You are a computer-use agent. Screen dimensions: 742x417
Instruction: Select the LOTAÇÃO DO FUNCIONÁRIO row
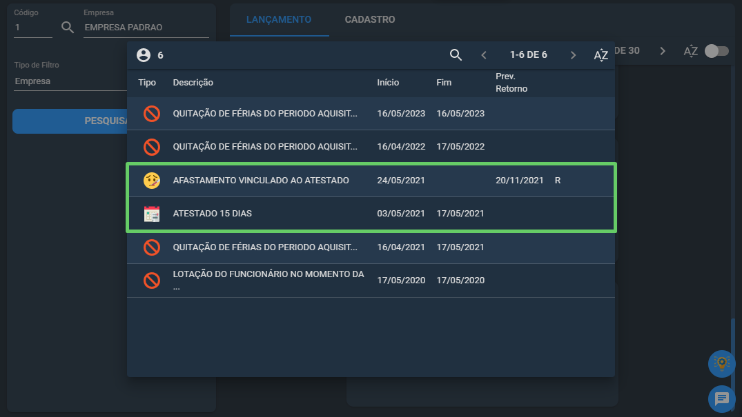click(371, 281)
